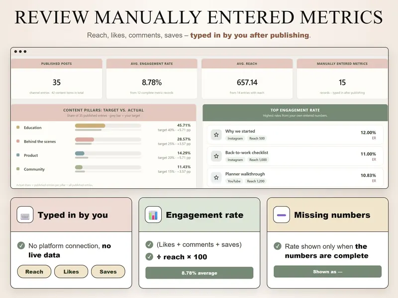Click the Behind the scenes progress bar
This screenshot has height=298, width=398.
coord(108,140)
